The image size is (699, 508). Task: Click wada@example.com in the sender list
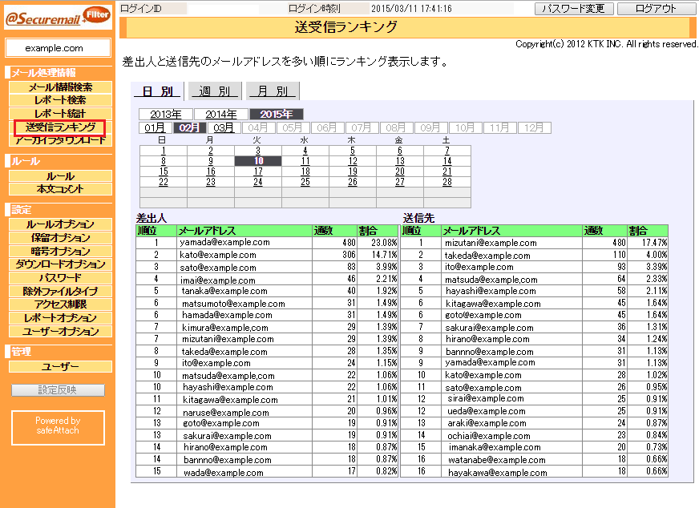coord(224,473)
